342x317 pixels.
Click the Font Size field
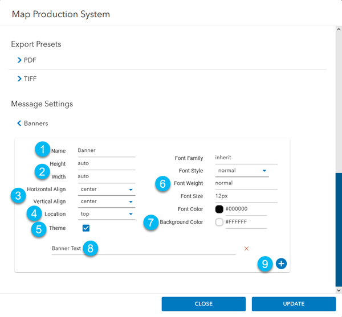(x=246, y=196)
